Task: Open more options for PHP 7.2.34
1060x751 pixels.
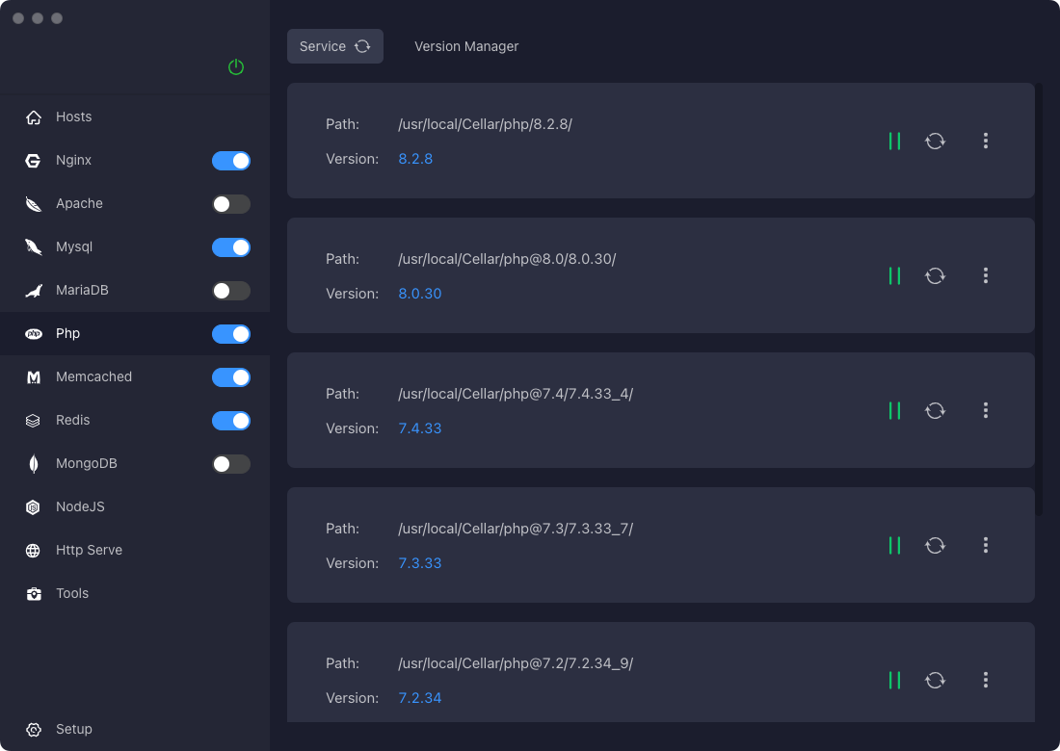Action: tap(986, 680)
